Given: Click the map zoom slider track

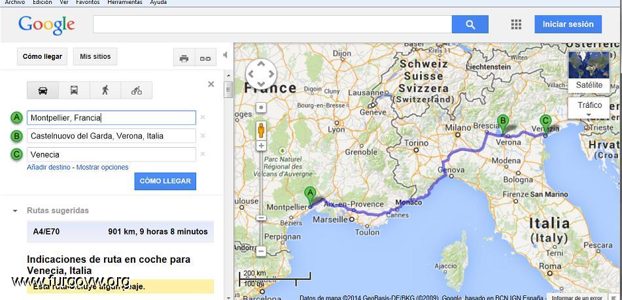Looking at the screenshot, I should [x=261, y=183].
